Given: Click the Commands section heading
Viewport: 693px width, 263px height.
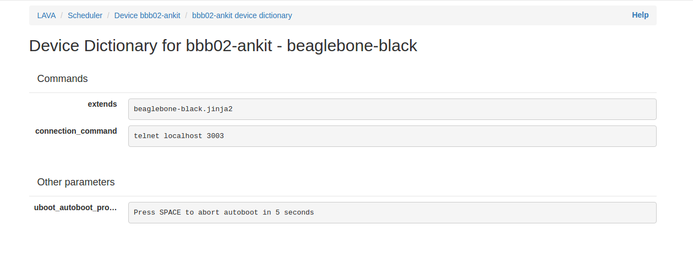Looking at the screenshot, I should [62, 79].
